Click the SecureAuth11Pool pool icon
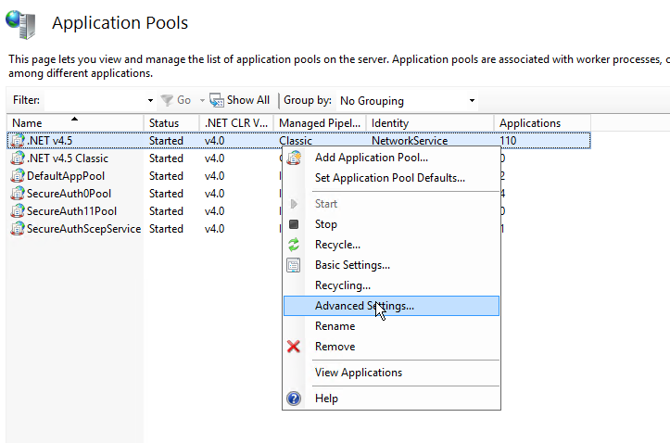Image resolution: width=670 pixels, height=443 pixels. [x=18, y=211]
